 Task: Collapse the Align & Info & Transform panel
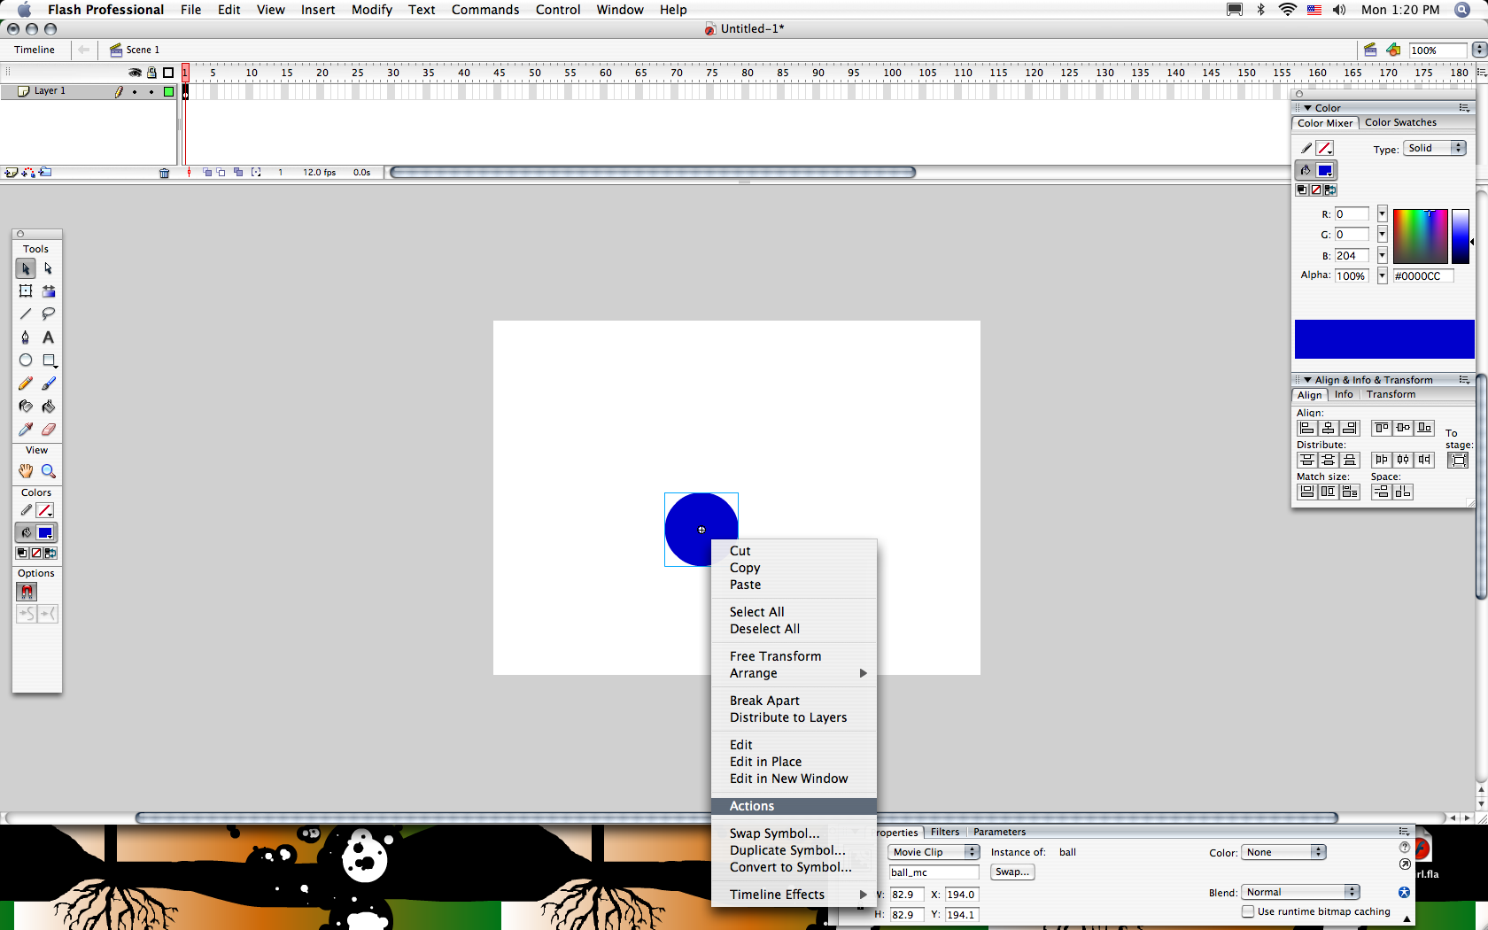(x=1307, y=380)
